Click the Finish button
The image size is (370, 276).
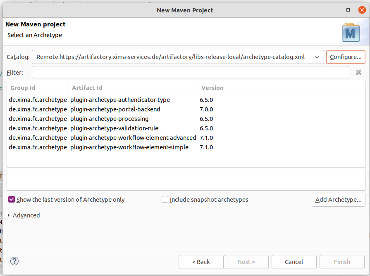(x=342, y=262)
